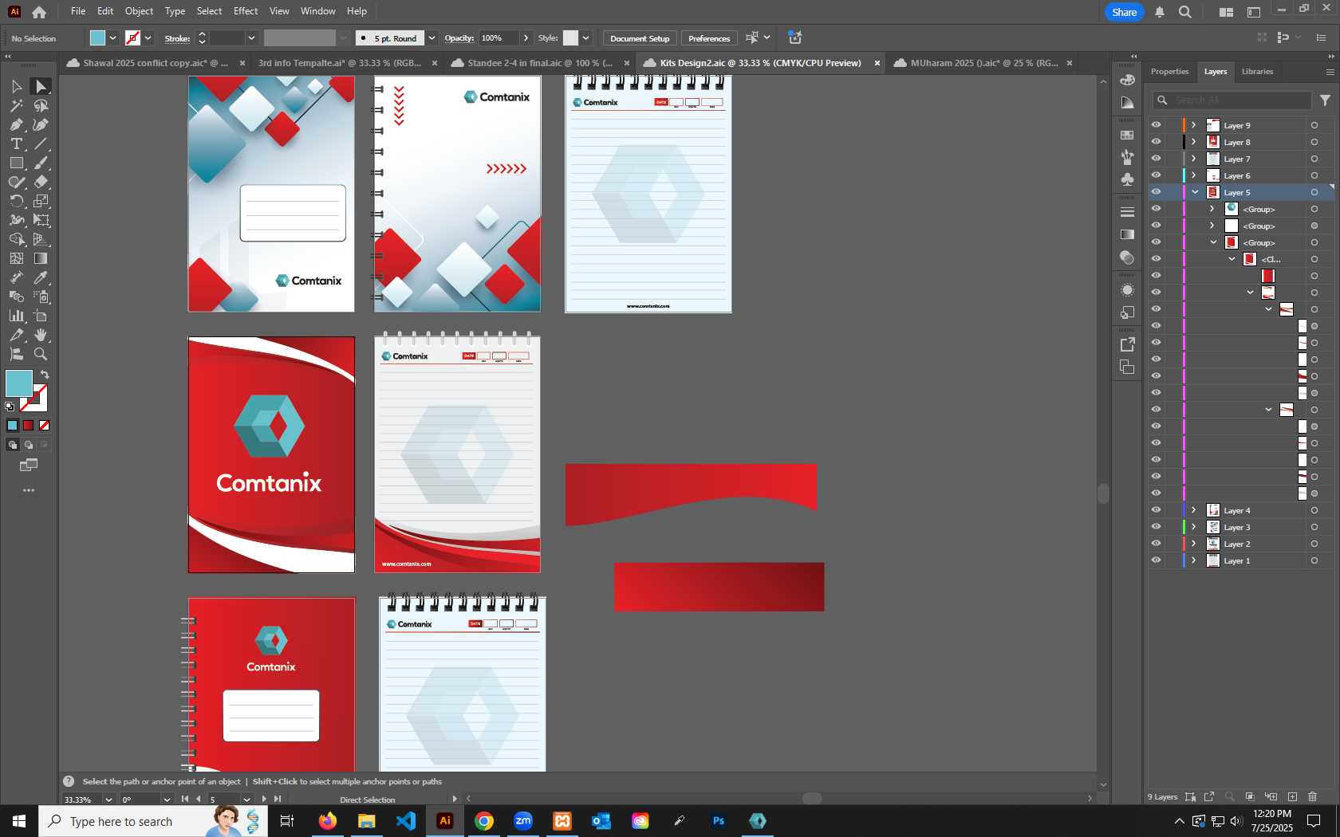Open the File menu
The image size is (1340, 837).
point(78,11)
